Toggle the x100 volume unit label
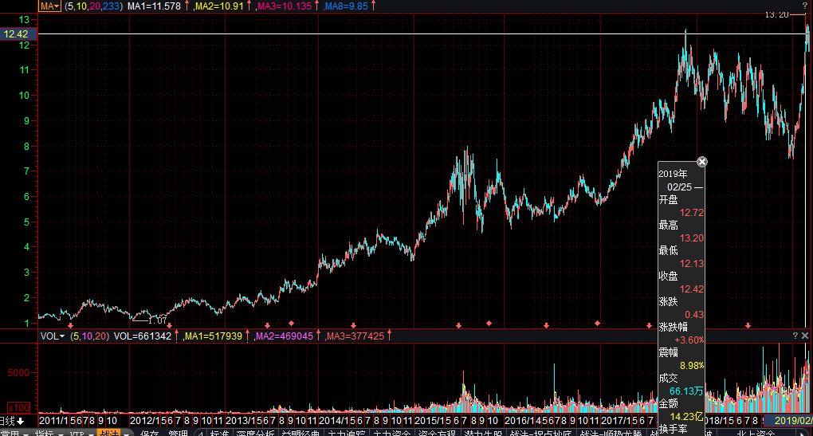 18,407
